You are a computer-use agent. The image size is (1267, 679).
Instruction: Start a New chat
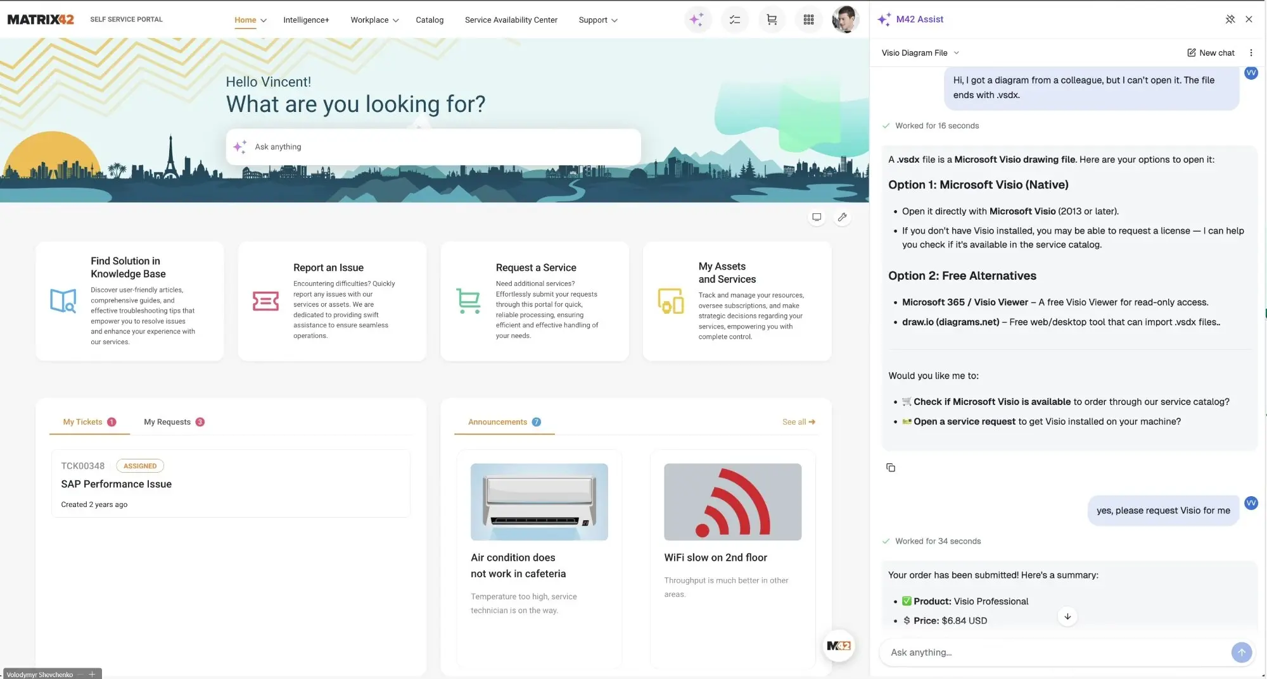click(x=1211, y=53)
